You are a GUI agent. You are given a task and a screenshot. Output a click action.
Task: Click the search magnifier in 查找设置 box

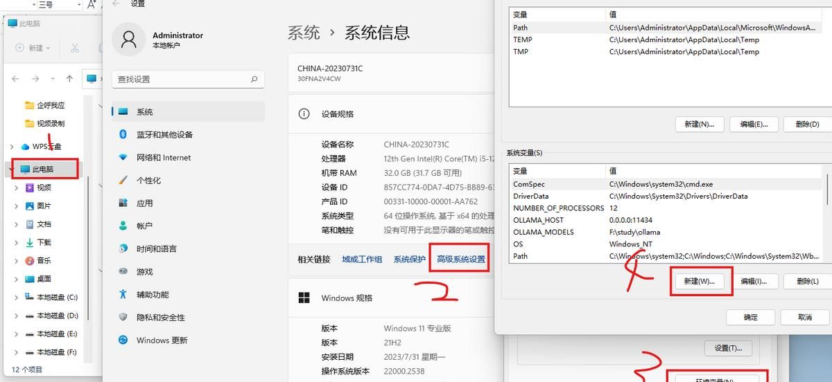tap(254, 79)
